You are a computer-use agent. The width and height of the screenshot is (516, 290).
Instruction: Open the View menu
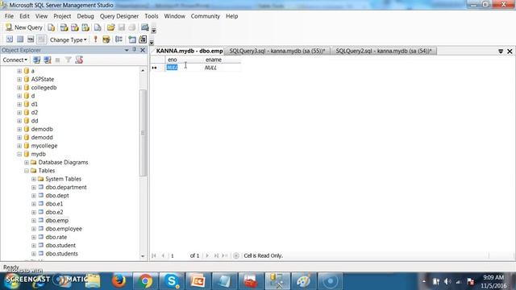click(x=41, y=16)
